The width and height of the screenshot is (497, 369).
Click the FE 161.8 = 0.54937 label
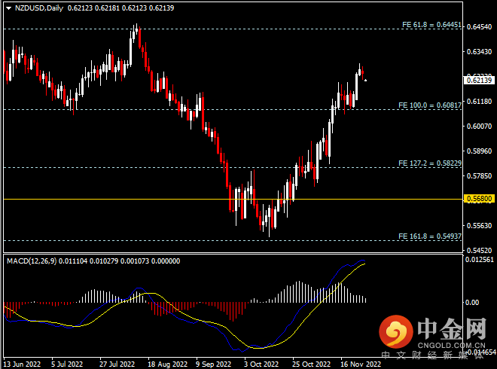coord(431,236)
